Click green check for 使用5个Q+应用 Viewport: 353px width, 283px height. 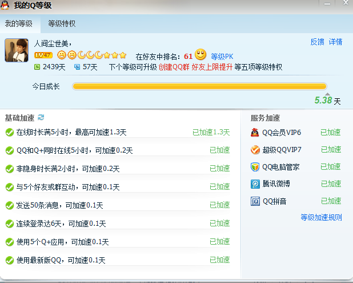[x=10, y=242]
